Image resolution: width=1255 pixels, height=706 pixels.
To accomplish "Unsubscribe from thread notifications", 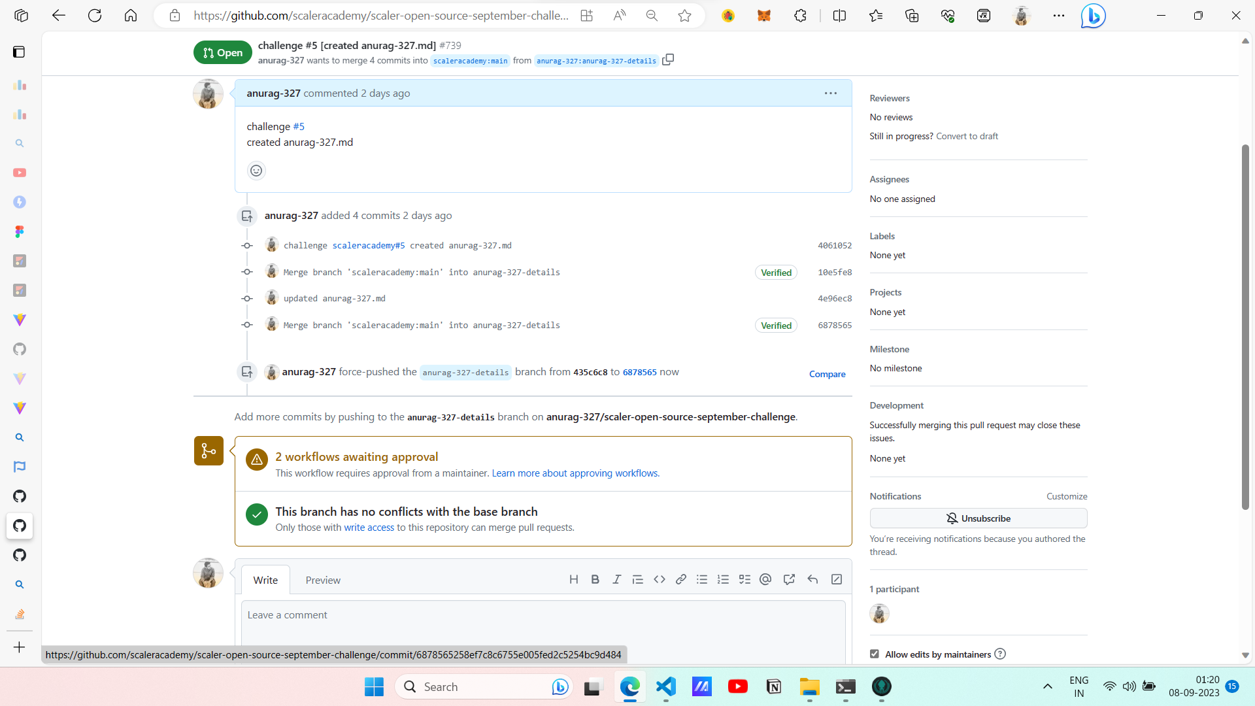I will (979, 518).
